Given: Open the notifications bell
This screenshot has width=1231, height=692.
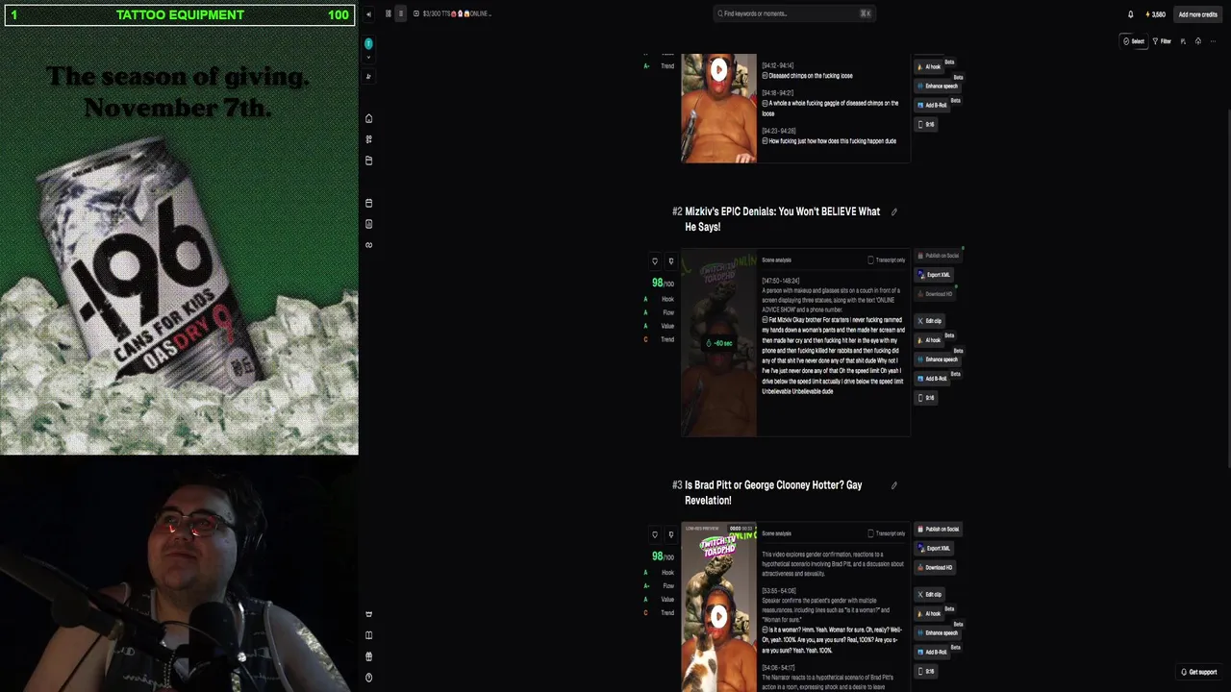Looking at the screenshot, I should pos(1130,14).
